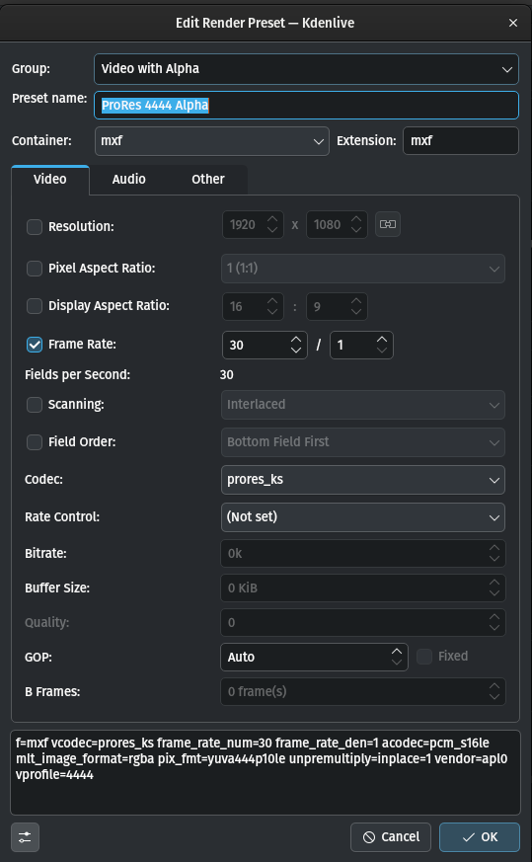This screenshot has height=862, width=532.
Task: Enable the Scanning checkbox
Action: 35,405
